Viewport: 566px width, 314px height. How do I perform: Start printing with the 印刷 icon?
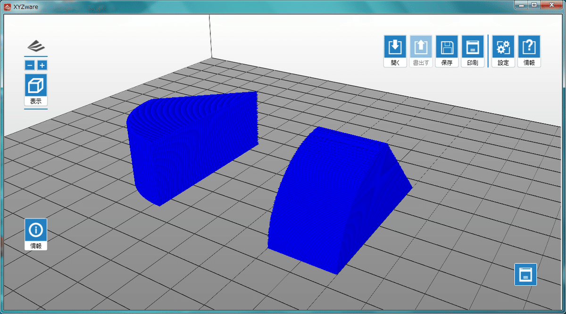pos(473,51)
